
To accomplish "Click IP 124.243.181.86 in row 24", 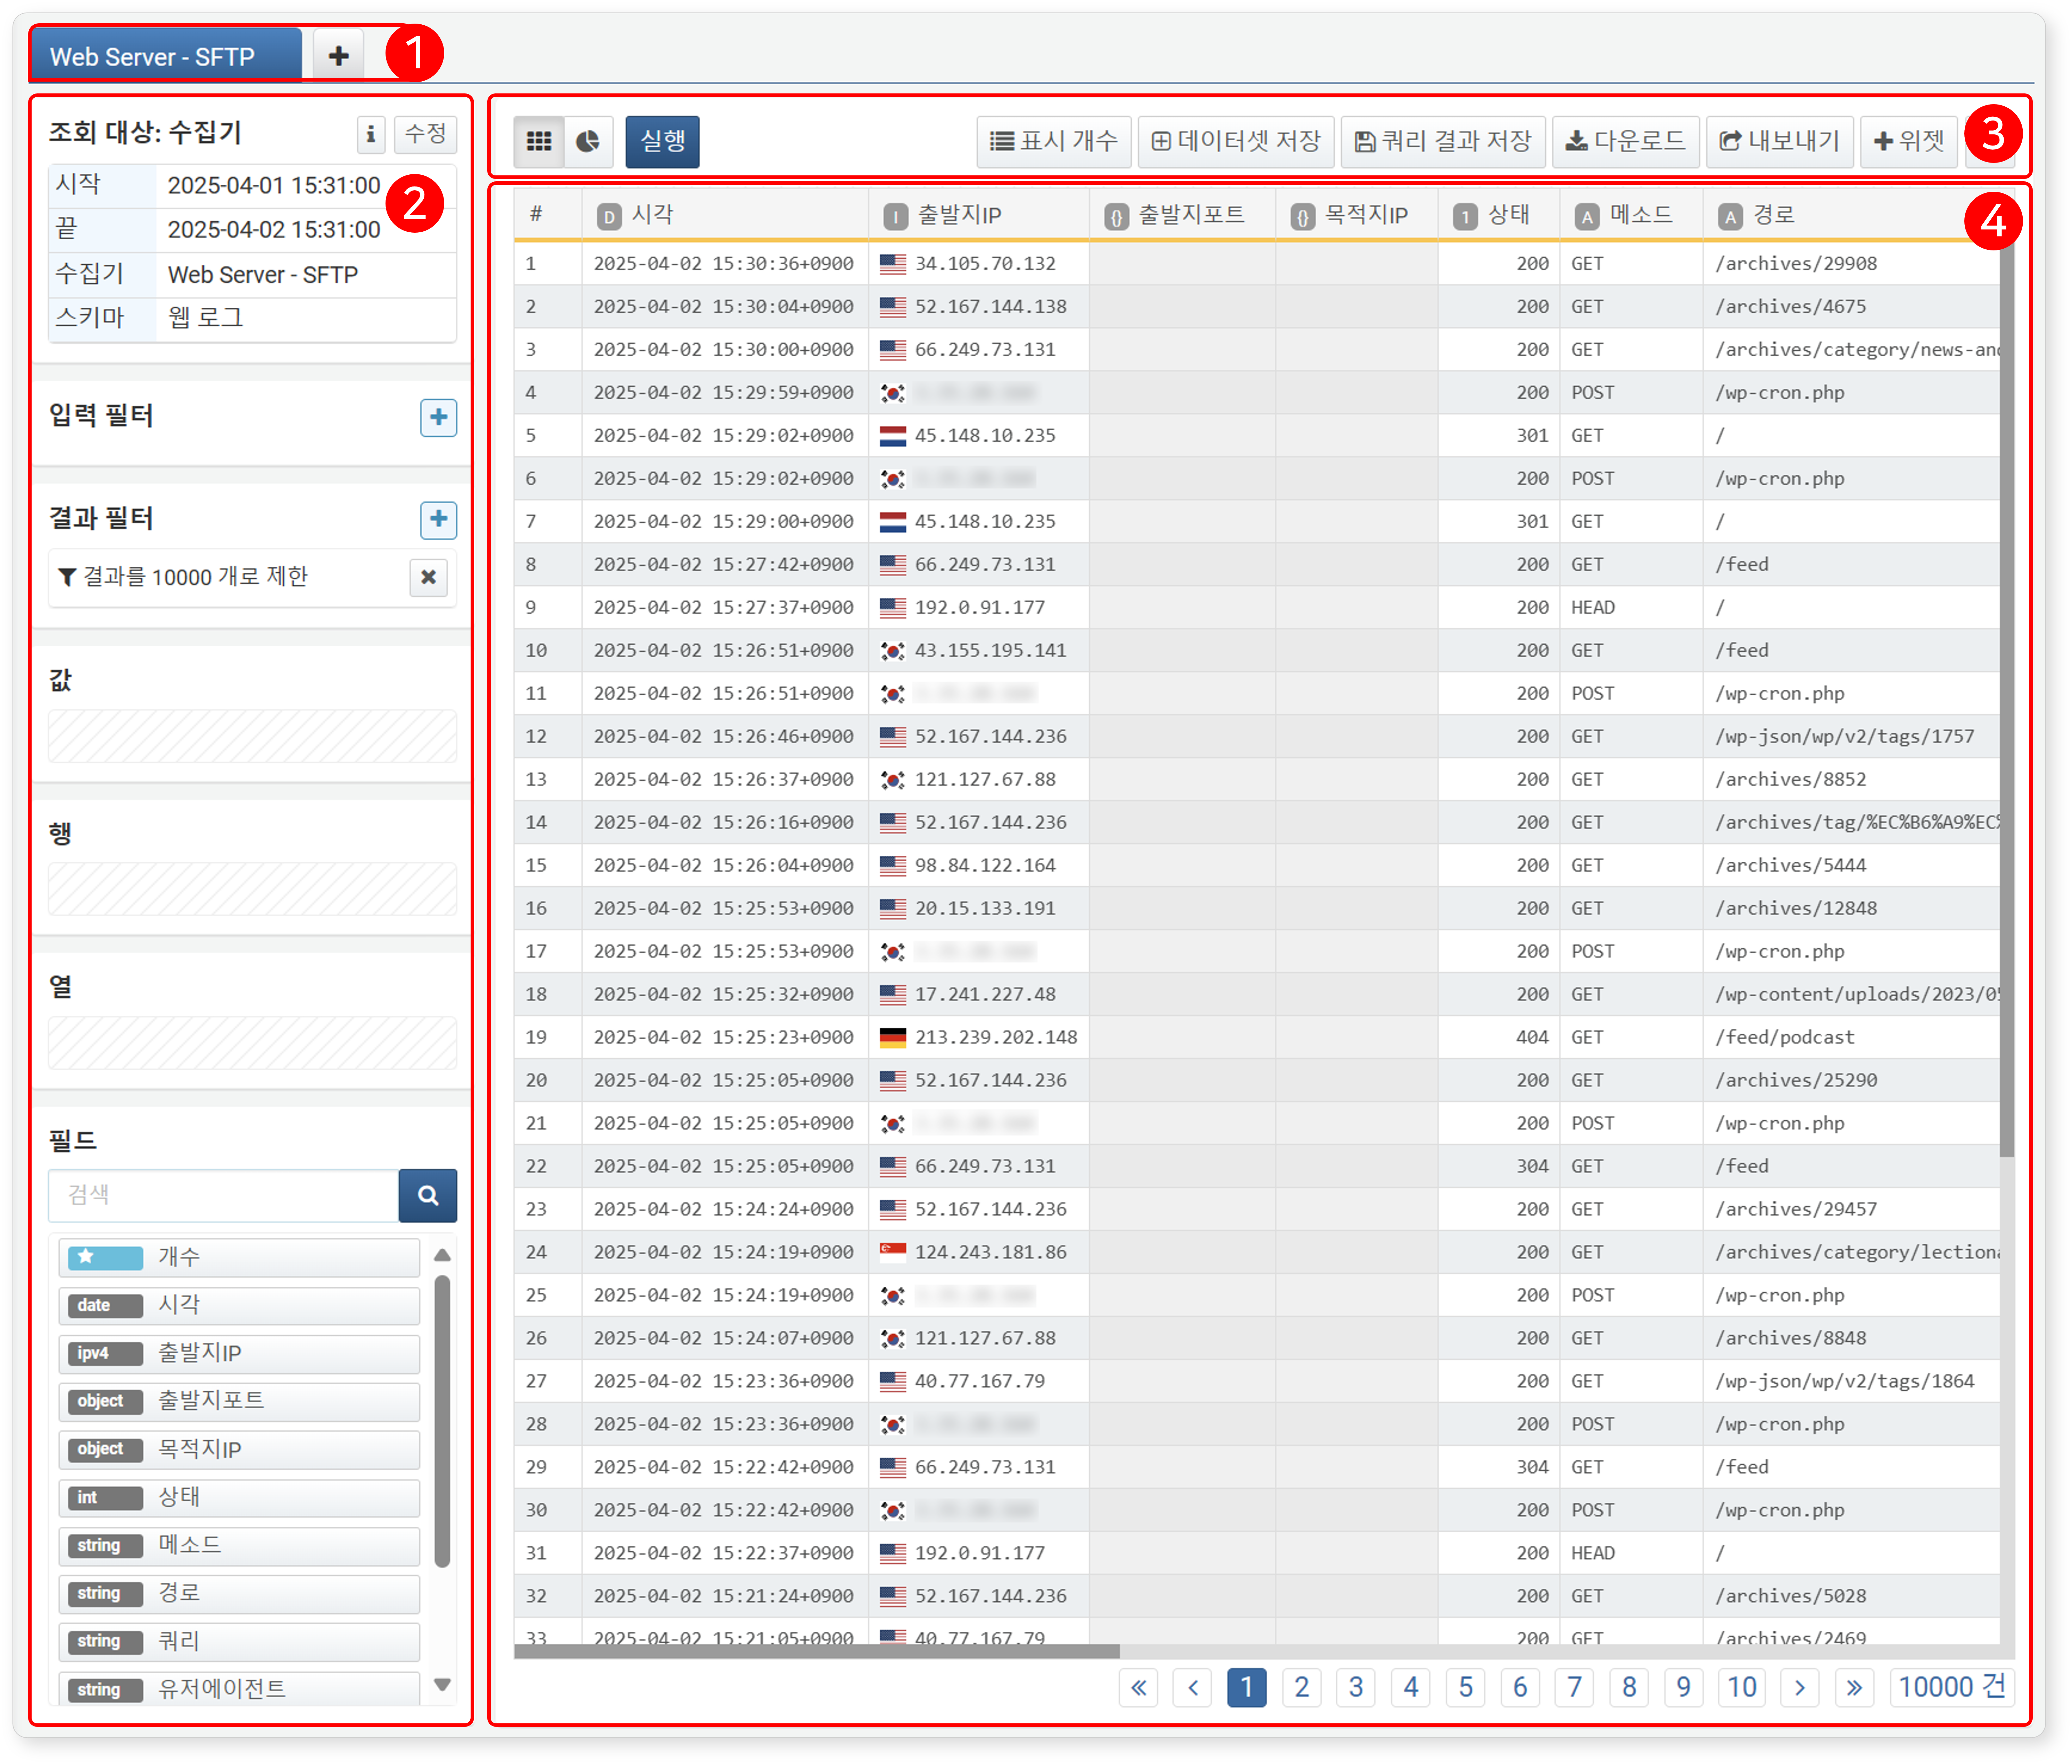I will tap(991, 1252).
